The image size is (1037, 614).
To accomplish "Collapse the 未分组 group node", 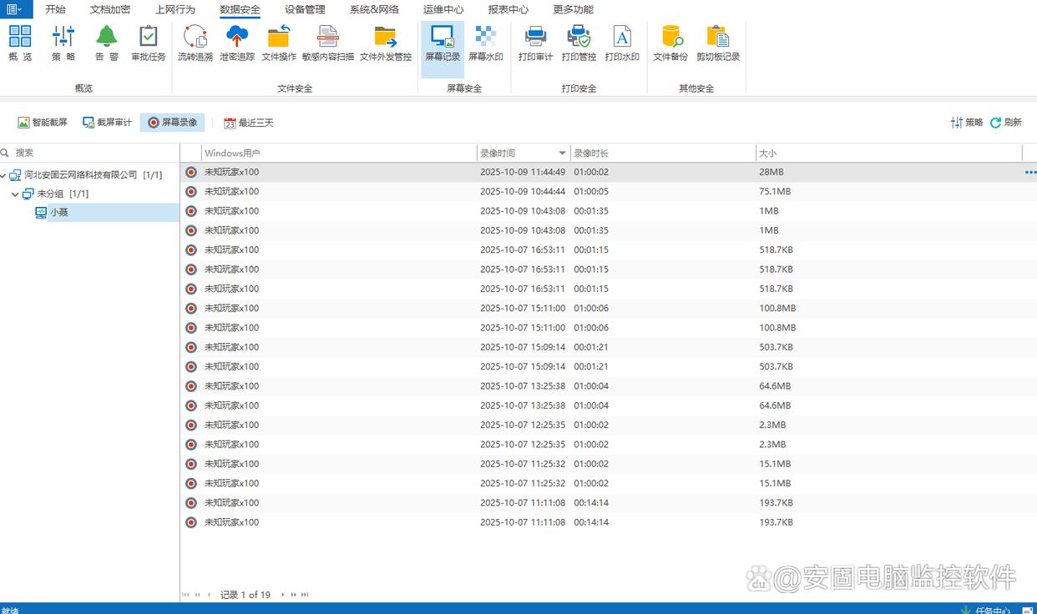I will pyautogui.click(x=15, y=194).
